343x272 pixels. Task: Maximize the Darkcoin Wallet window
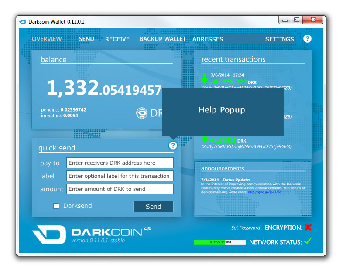[297, 20]
